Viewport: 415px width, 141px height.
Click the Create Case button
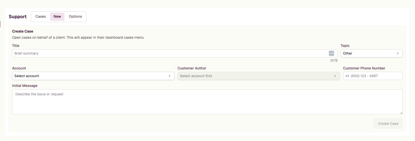(388, 124)
